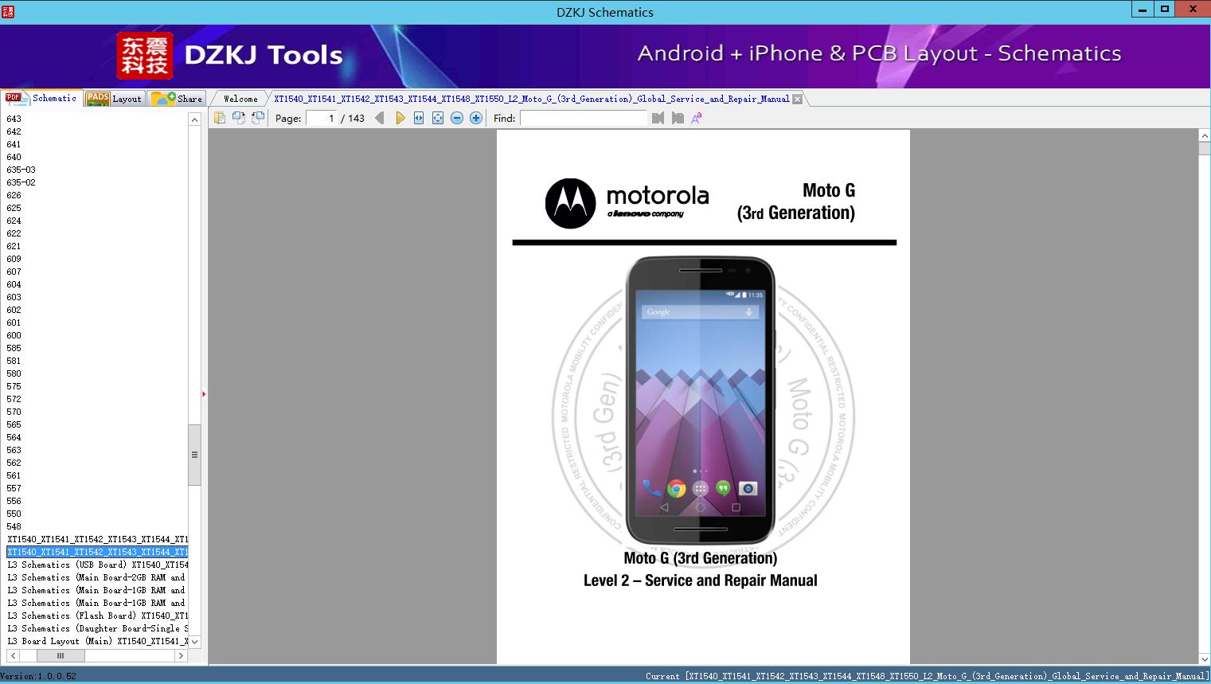This screenshot has height=684, width=1211.
Task: Select the XT1540 Service and Repair Manual tab
Action: 532,99
